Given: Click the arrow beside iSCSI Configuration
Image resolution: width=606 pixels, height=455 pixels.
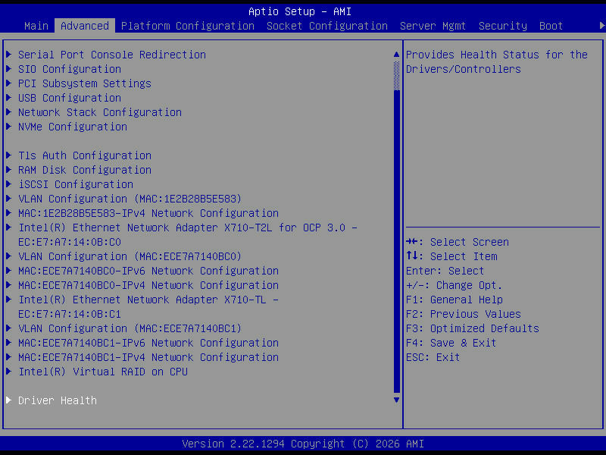Looking at the screenshot, I should click(x=8, y=184).
